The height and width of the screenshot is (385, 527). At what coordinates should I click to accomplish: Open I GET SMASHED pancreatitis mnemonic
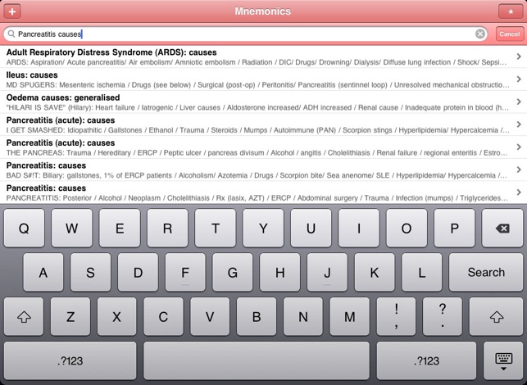click(254, 125)
